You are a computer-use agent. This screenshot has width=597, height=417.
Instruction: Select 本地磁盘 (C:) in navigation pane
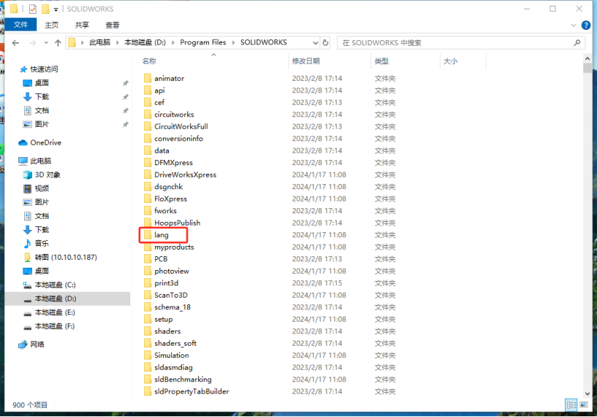pyautogui.click(x=55, y=285)
